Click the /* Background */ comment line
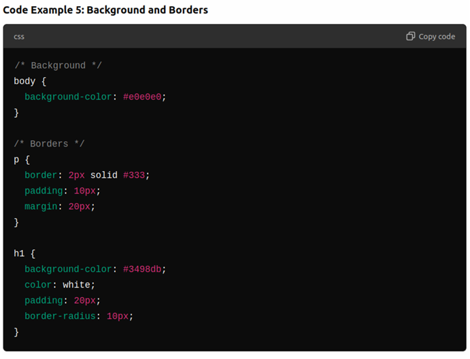Viewport: 470px width, 359px height. (58, 65)
